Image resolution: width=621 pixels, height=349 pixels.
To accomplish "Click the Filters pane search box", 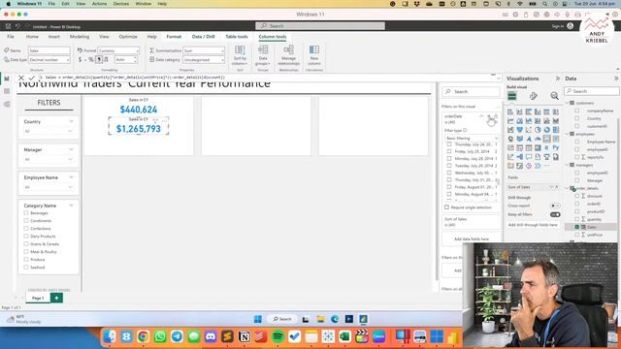I will (472, 91).
